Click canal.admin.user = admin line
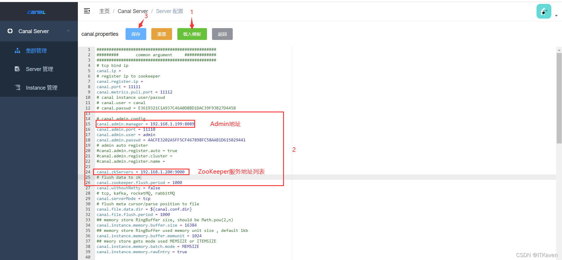Viewport: 562px width, 260px height. click(x=126, y=135)
